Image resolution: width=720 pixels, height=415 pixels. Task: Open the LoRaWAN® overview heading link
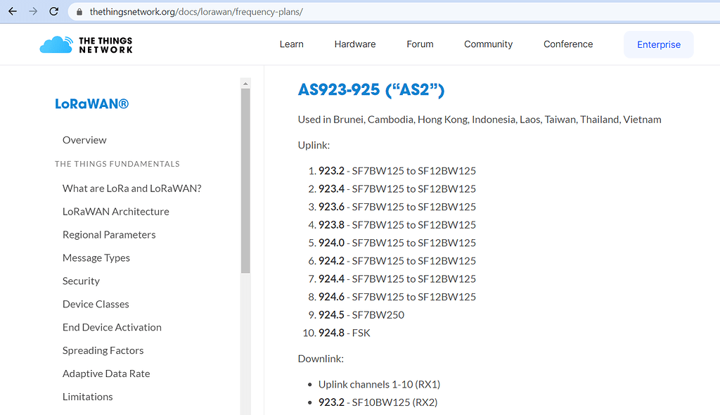pos(91,103)
